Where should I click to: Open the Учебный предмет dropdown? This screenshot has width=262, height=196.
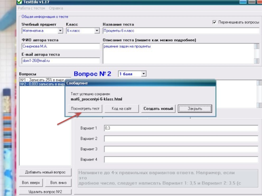(x=60, y=31)
